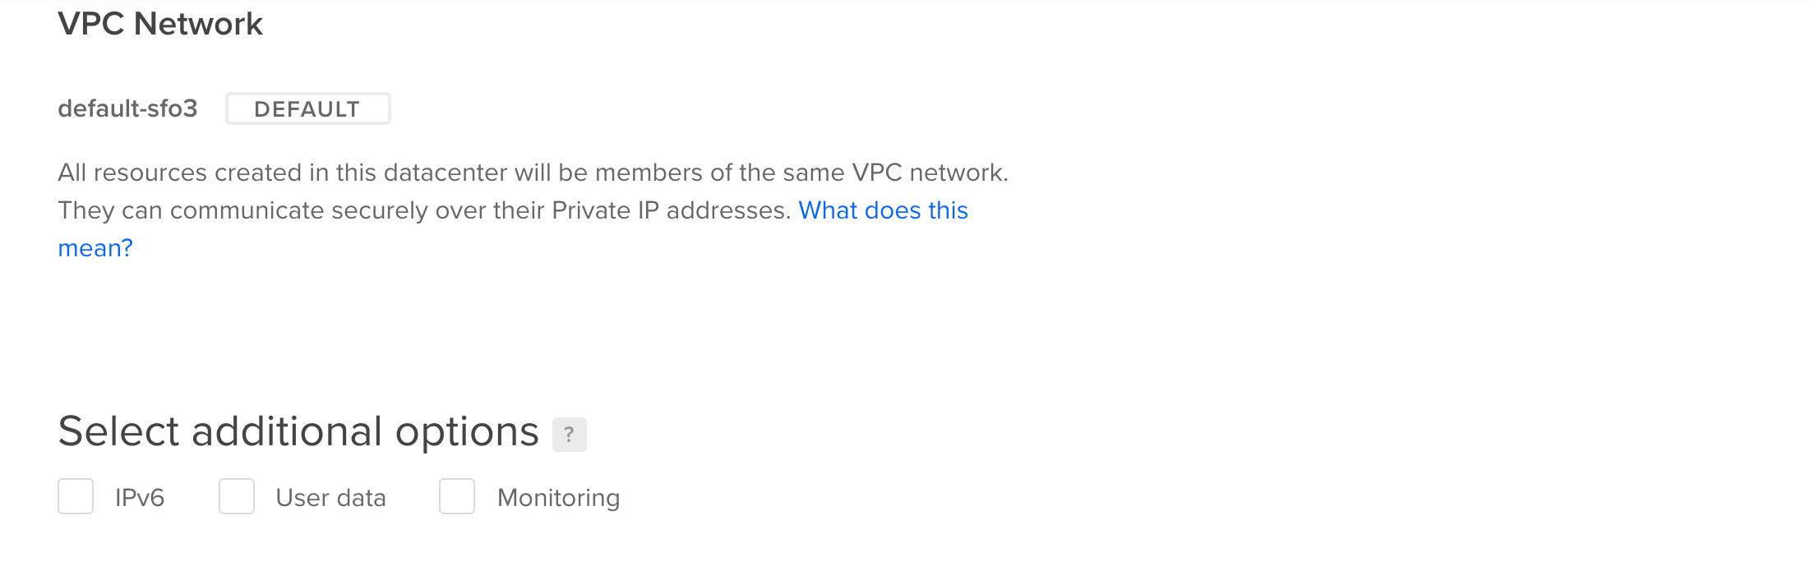
Task: Toggle IPv6 networking option on
Action: click(x=75, y=495)
